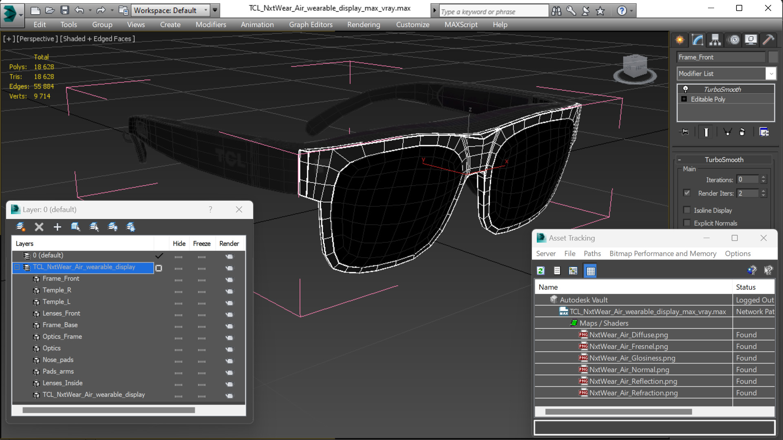The image size is (783, 440).
Task: Click the Layer dialog horizontal scrollbar
Action: coord(108,410)
